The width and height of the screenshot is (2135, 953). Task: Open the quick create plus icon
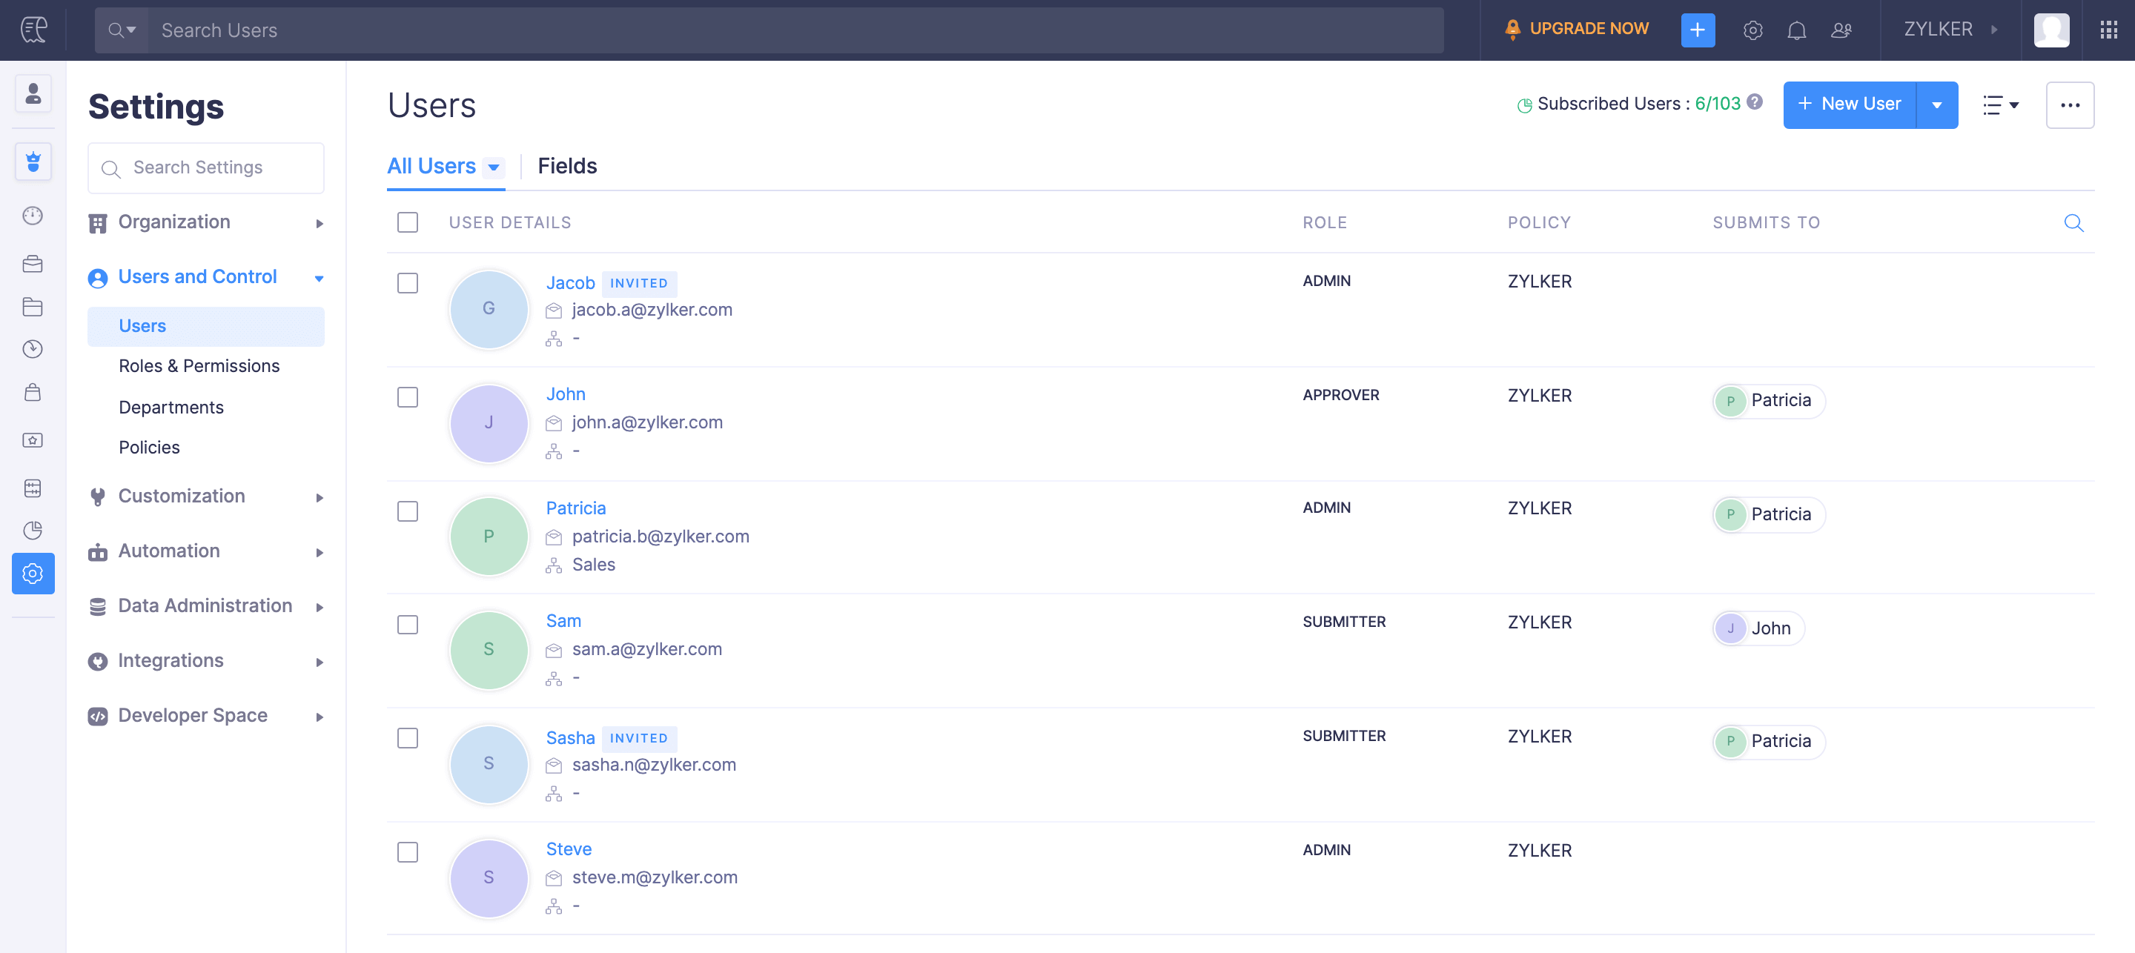(1698, 30)
